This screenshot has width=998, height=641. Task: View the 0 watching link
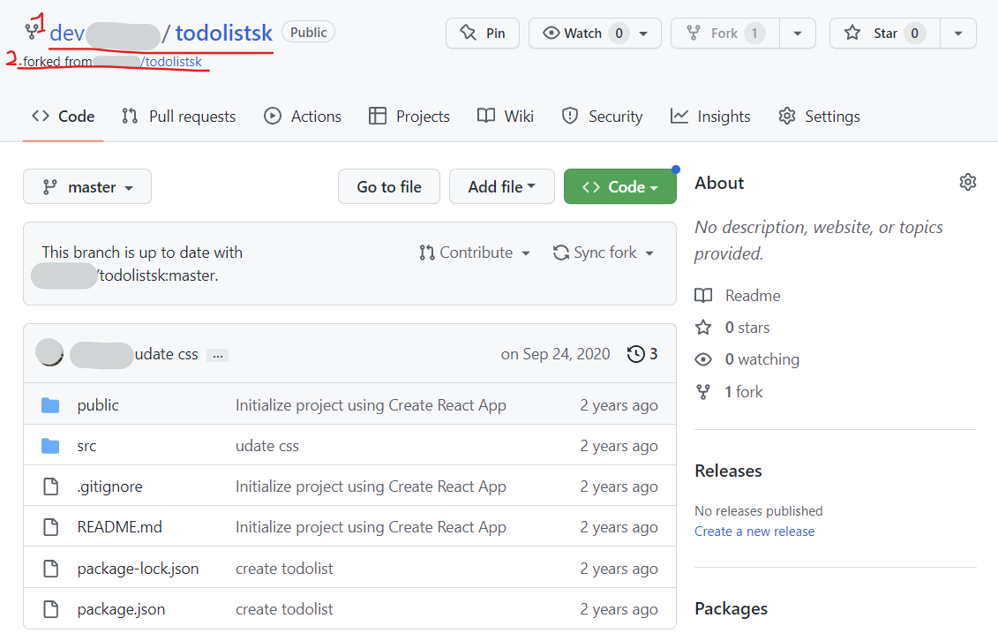(762, 359)
